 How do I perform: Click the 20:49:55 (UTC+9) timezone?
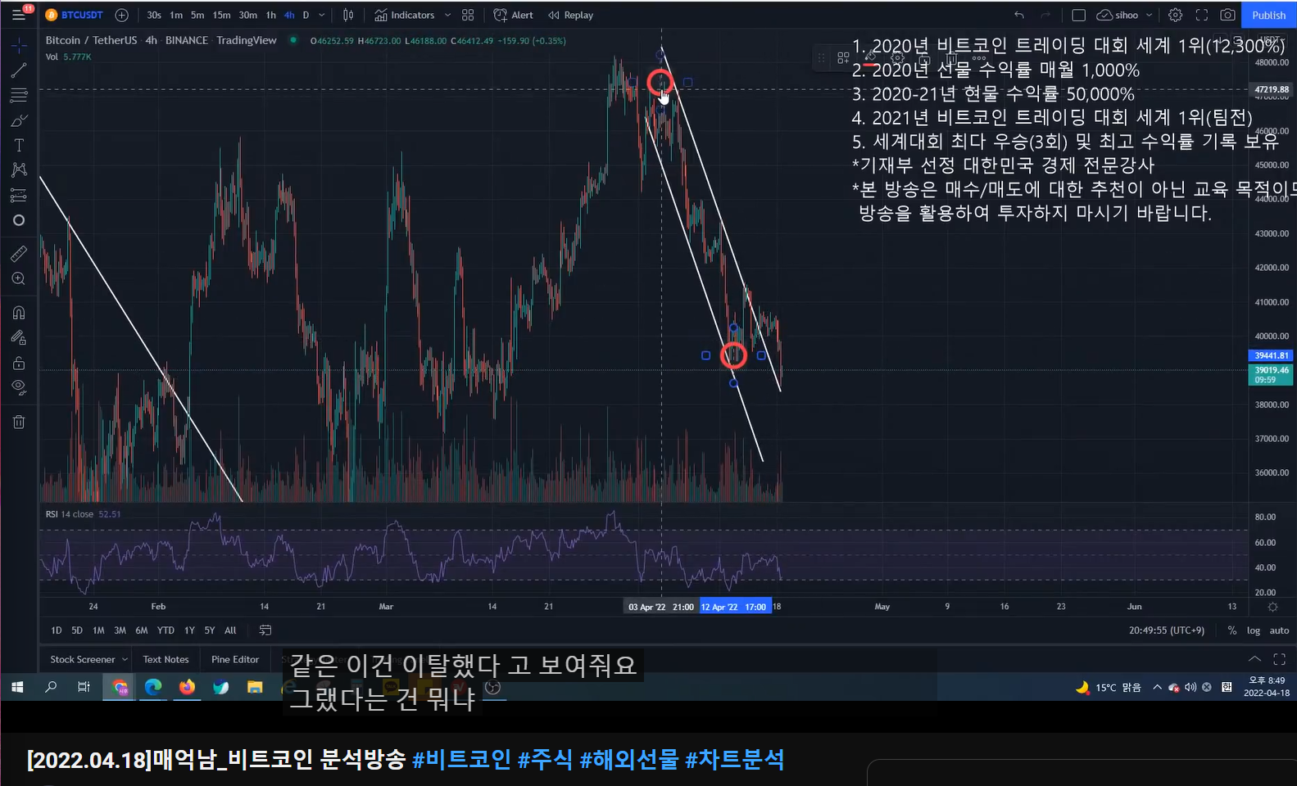pyautogui.click(x=1167, y=630)
